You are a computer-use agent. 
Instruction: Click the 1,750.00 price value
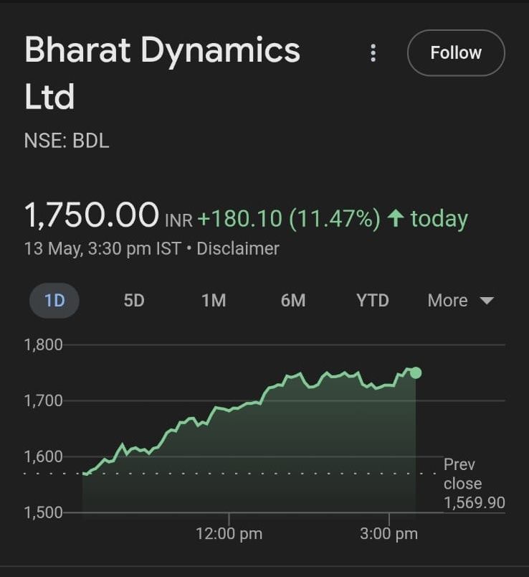[x=92, y=215]
